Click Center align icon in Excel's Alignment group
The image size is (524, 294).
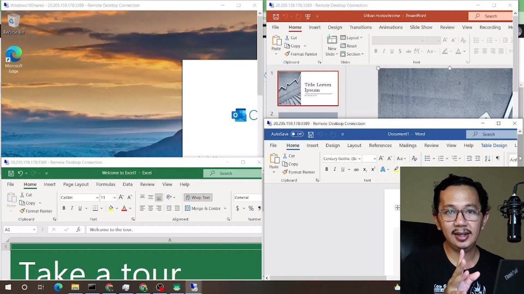point(151,208)
